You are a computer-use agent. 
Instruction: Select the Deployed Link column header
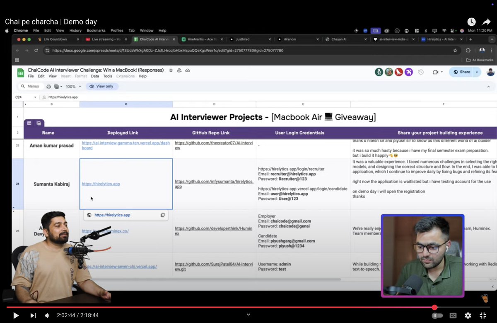[x=123, y=133]
